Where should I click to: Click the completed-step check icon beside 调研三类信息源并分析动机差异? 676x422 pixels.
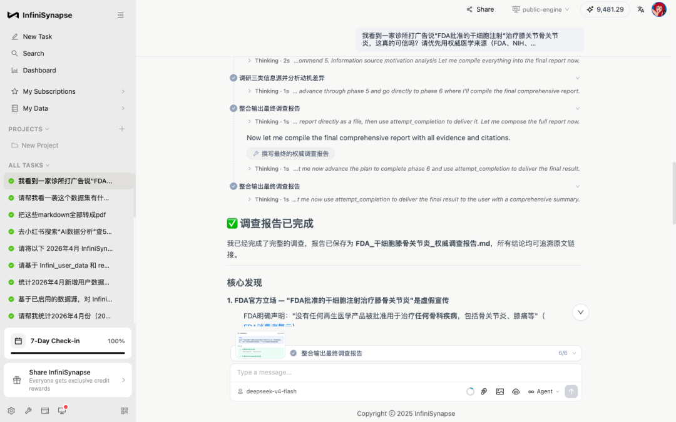click(x=233, y=78)
